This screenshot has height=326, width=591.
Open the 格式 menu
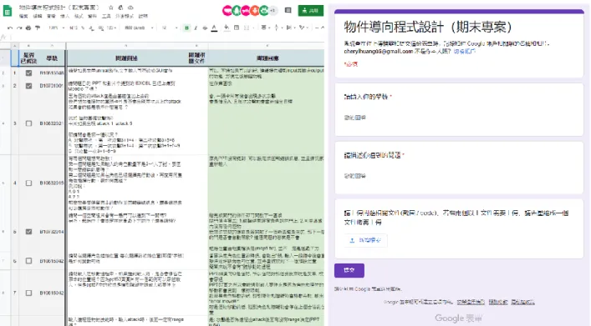click(x=79, y=16)
